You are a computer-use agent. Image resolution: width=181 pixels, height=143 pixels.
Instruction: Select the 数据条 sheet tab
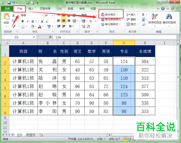click(31, 135)
